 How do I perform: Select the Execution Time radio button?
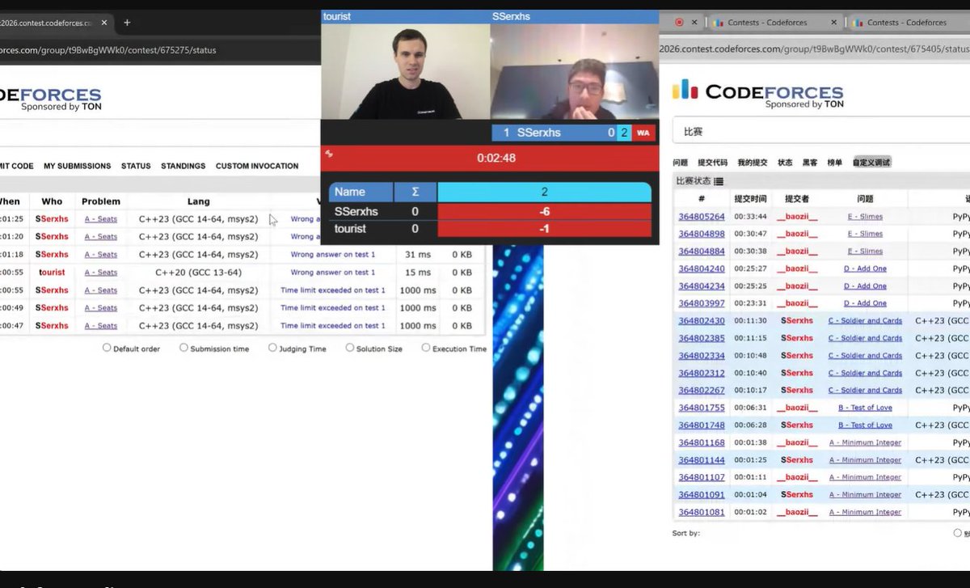coord(426,348)
